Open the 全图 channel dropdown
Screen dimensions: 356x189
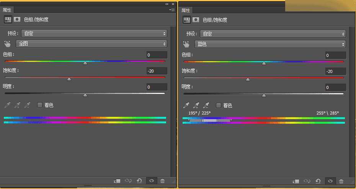pos(91,44)
